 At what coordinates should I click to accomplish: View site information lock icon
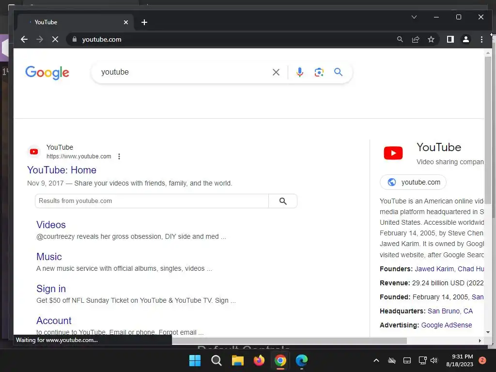[x=75, y=39]
